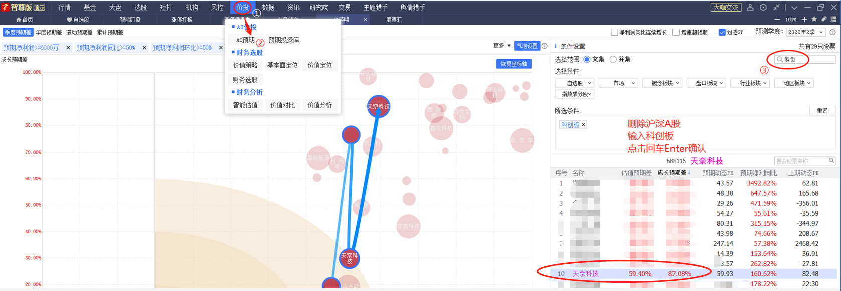This screenshot has height=291, width=841.
Task: Choose 预期投资库 in dropdown menu
Action: [283, 40]
